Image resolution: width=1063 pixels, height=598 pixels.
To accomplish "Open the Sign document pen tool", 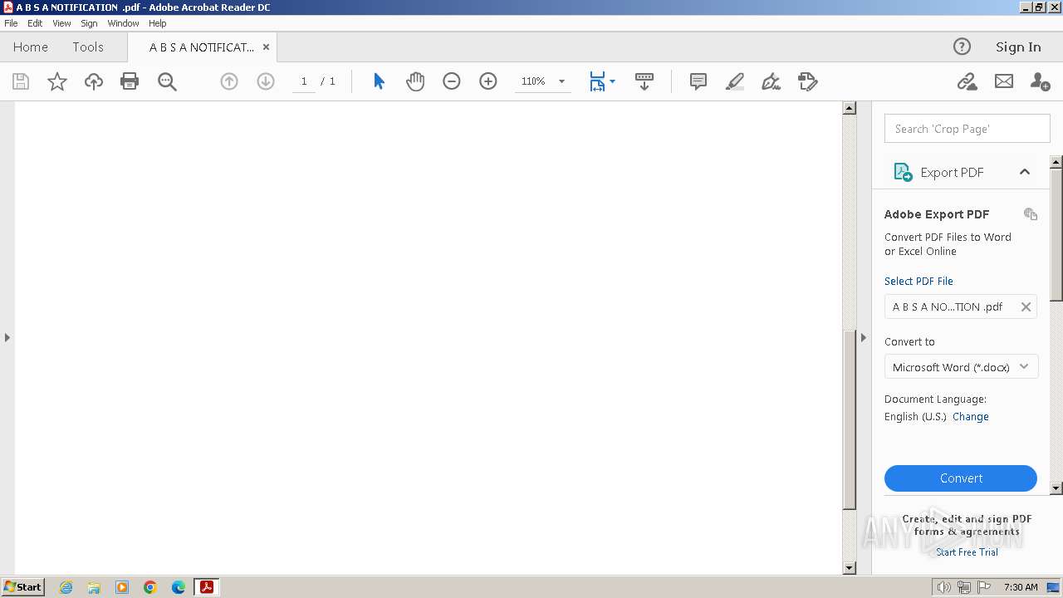I will pos(772,81).
